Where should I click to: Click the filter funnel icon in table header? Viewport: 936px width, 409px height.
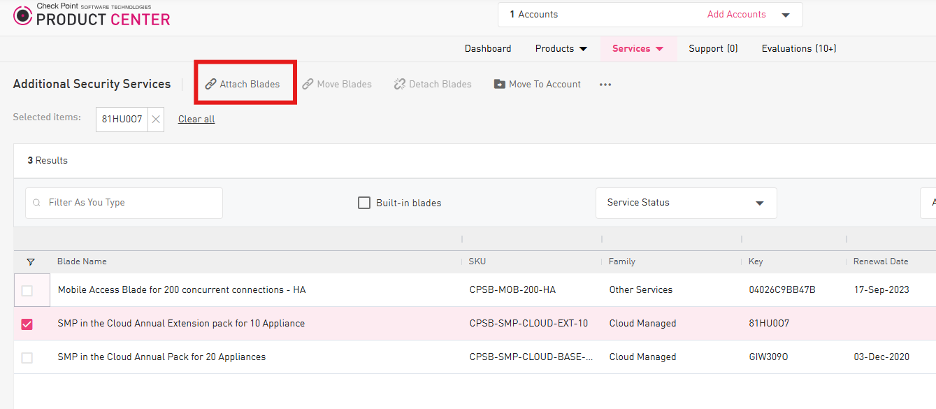tap(31, 262)
